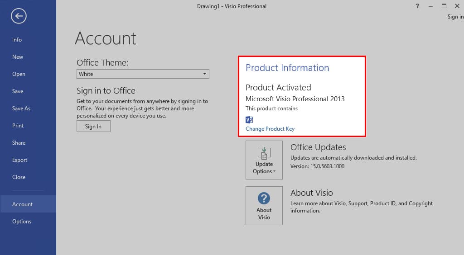This screenshot has height=255, width=464.
Task: Expand the Office Theme dropdown
Action: 143,74
